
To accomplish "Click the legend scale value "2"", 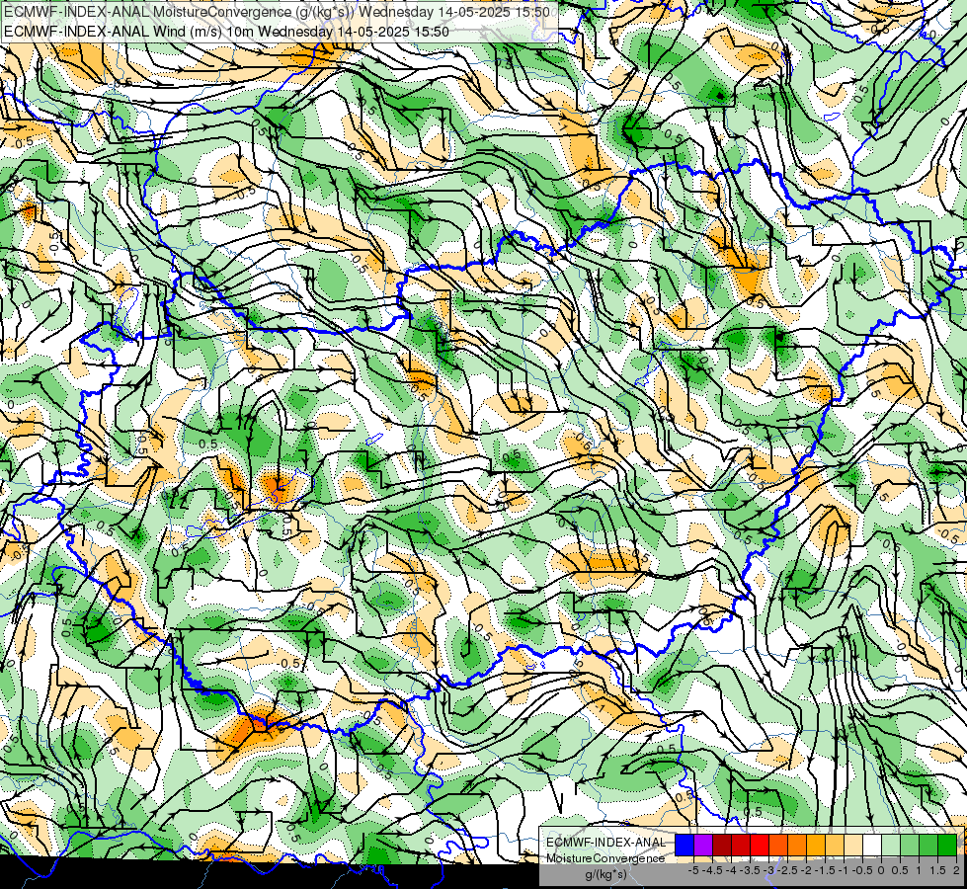I will point(956,870).
